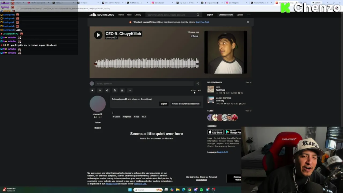Screen dimensions: 343x193
Task: Click Sign in in the follow prompt
Action: 164,104
